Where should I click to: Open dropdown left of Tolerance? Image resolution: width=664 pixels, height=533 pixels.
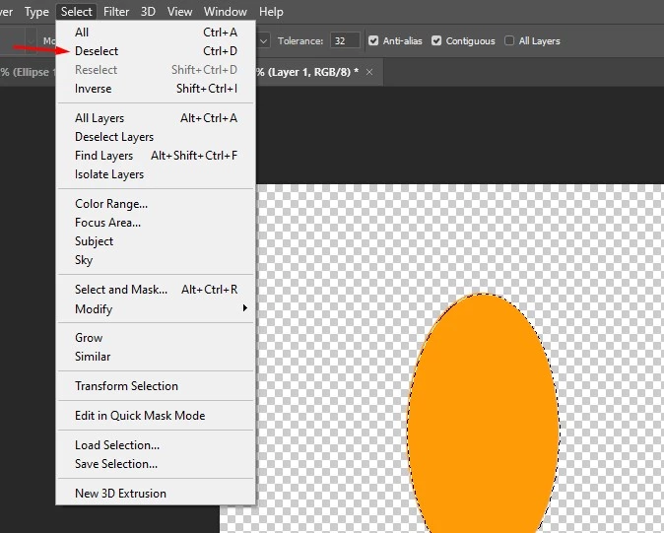263,41
